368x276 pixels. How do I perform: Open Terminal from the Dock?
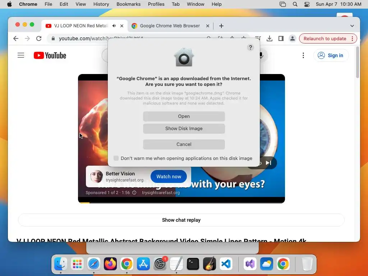pos(193,264)
